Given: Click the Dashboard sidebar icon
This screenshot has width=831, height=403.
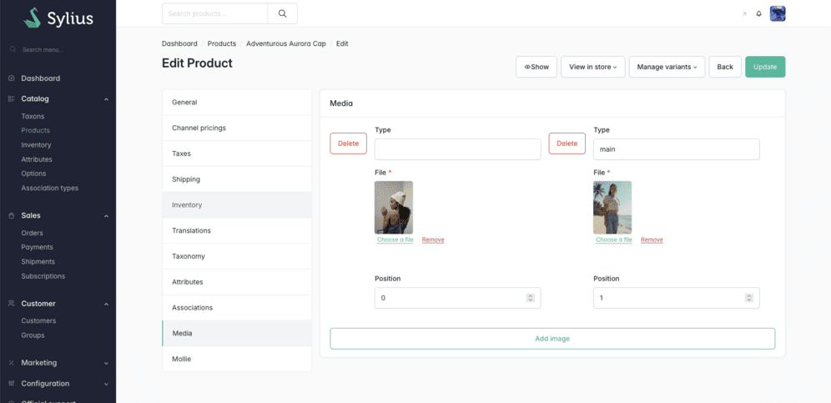Looking at the screenshot, I should tap(11, 78).
